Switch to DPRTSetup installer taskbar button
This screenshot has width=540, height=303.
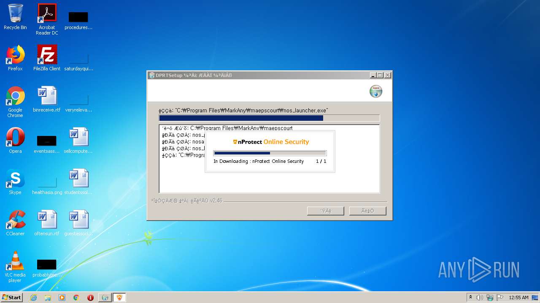click(x=105, y=298)
